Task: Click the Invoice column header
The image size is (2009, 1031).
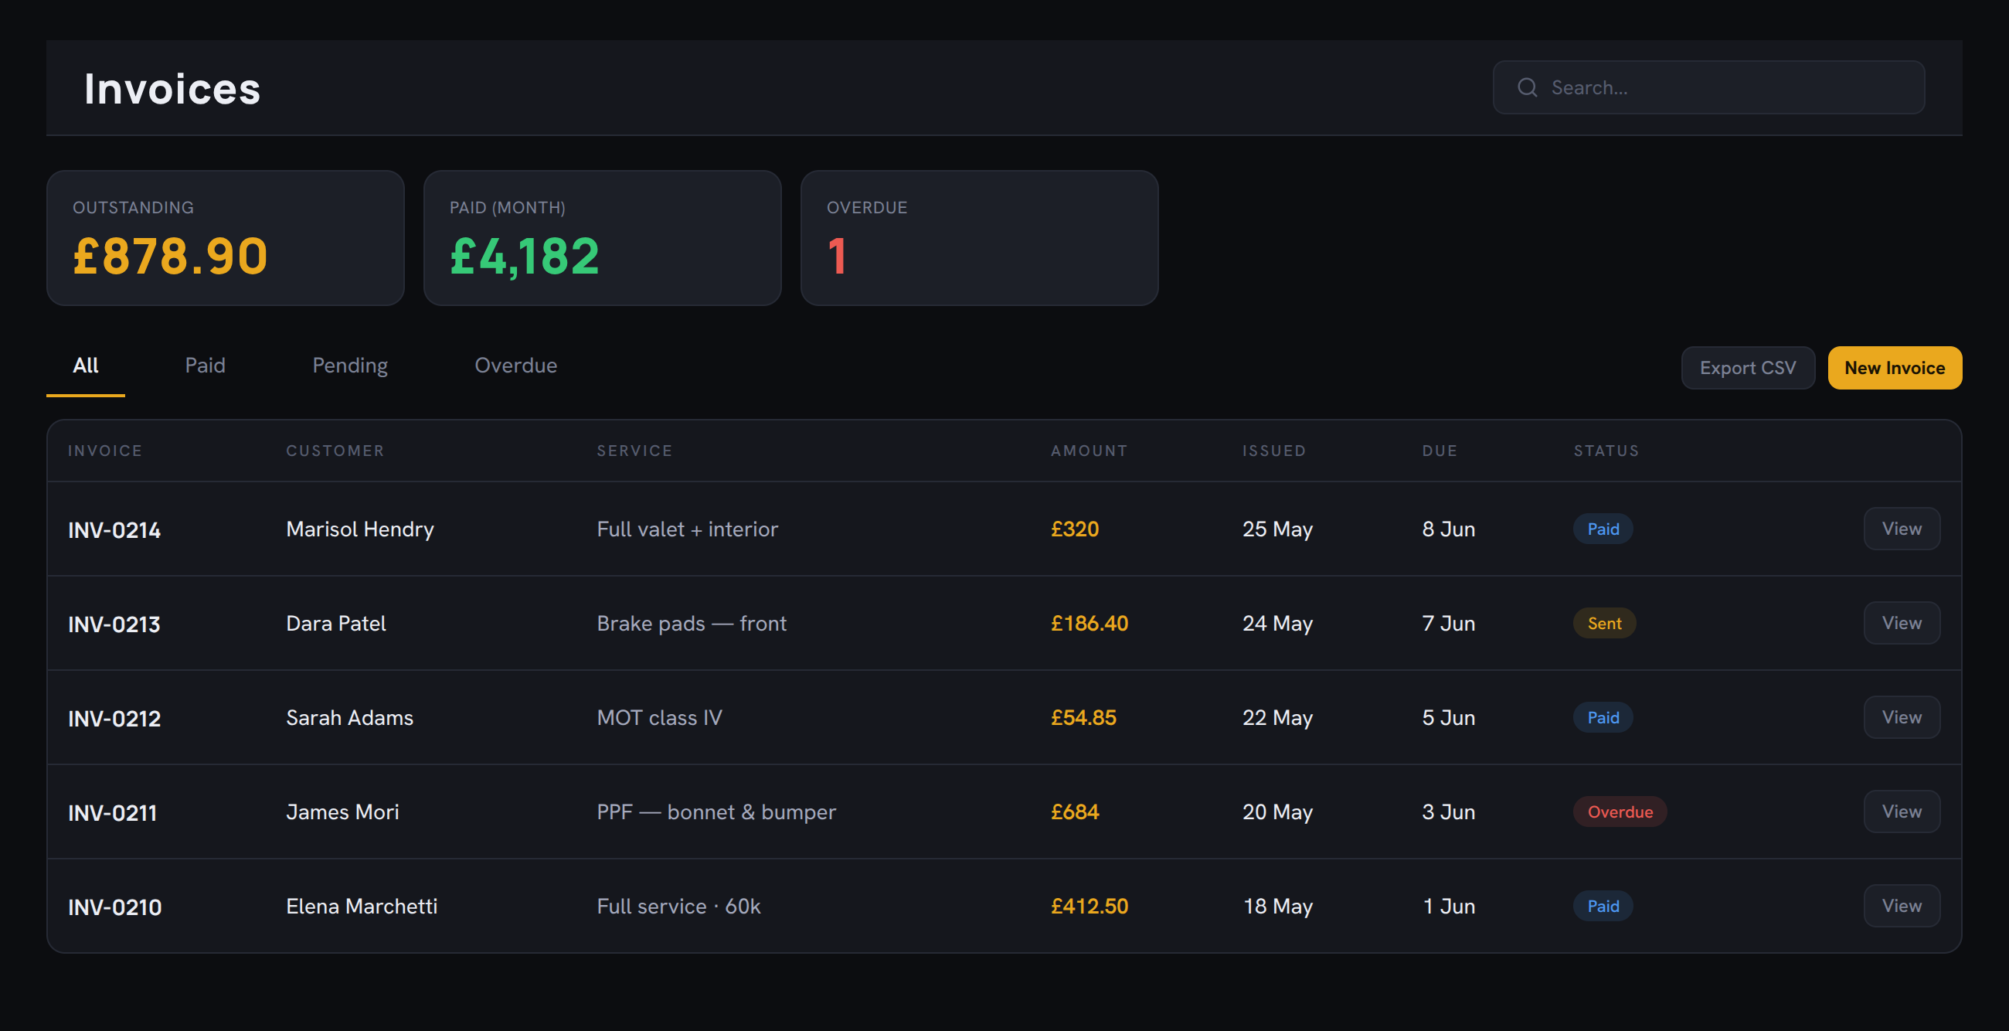Action: pos(105,451)
